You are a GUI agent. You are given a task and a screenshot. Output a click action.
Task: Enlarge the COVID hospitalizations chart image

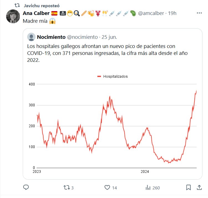click(116, 125)
